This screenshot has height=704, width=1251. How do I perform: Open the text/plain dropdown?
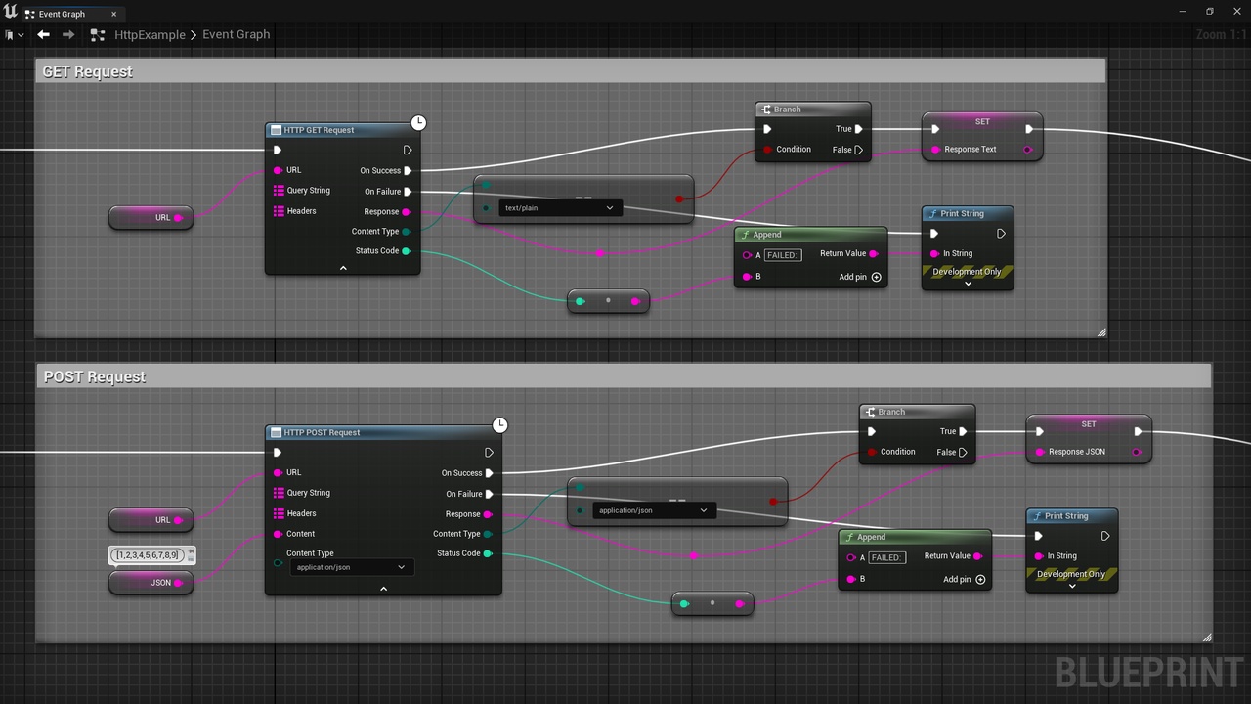point(559,208)
